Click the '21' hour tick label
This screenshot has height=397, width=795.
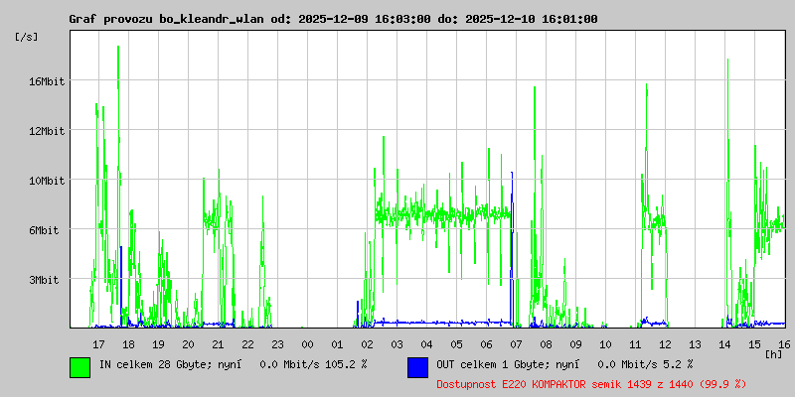click(x=218, y=344)
